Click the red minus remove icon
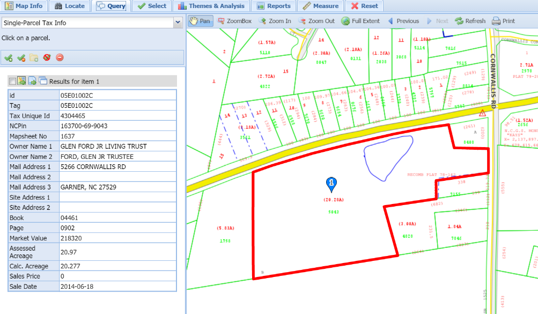Image resolution: width=538 pixels, height=314 pixels. (60, 57)
